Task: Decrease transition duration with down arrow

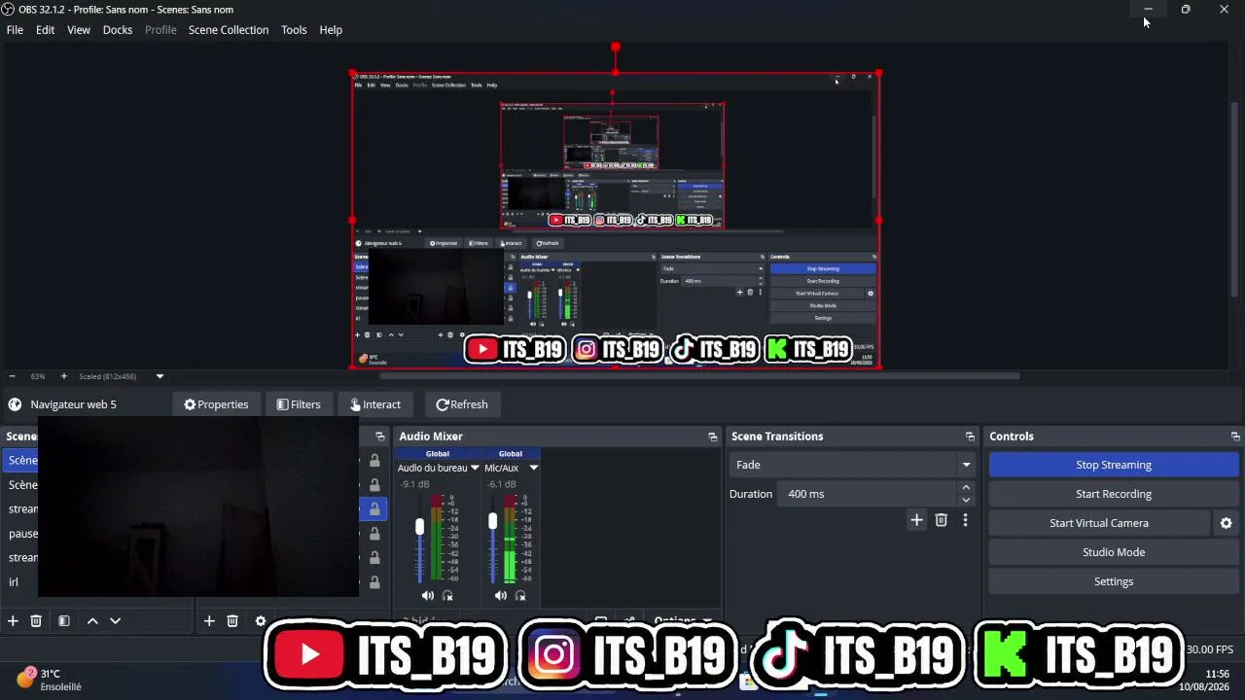Action: coord(966,500)
